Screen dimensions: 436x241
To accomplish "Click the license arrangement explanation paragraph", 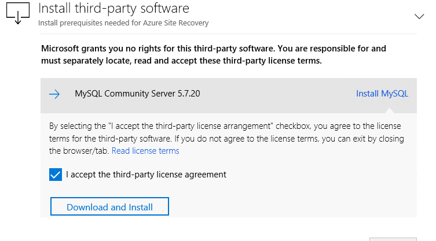I will [226, 138].
